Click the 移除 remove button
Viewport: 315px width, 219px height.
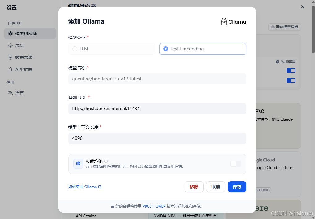click(x=194, y=187)
